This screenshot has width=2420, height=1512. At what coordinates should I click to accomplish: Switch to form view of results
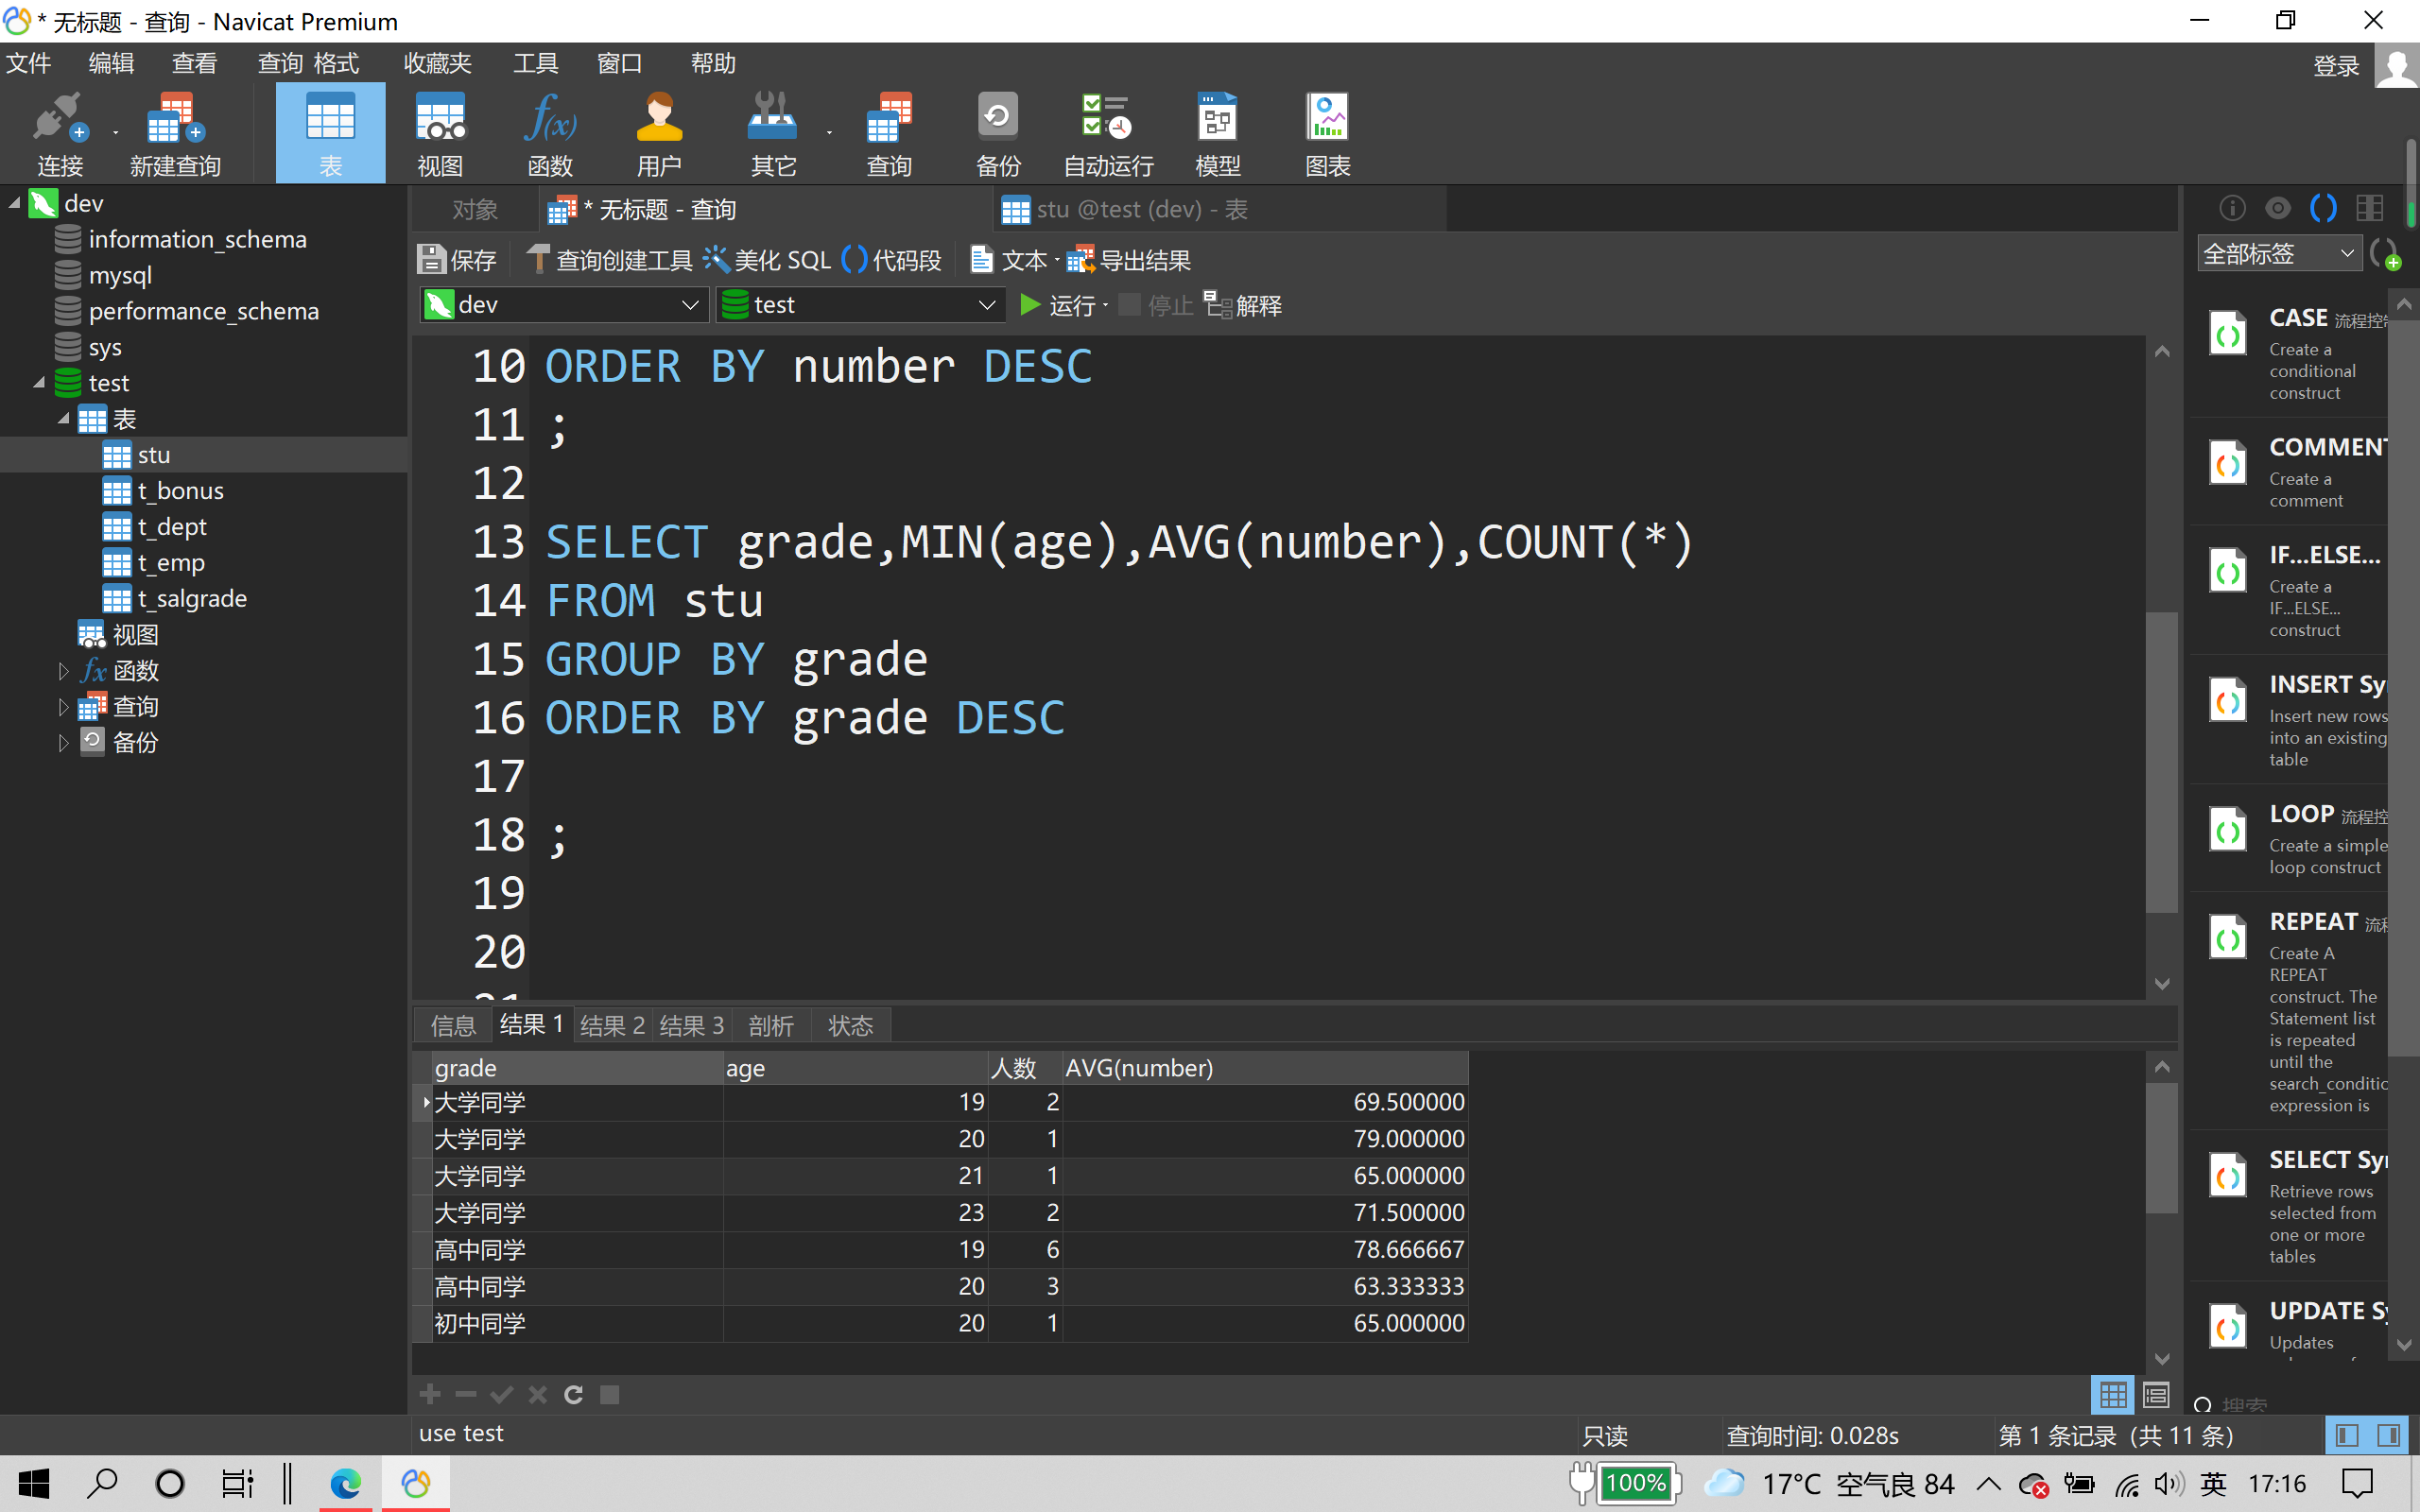click(x=2156, y=1394)
